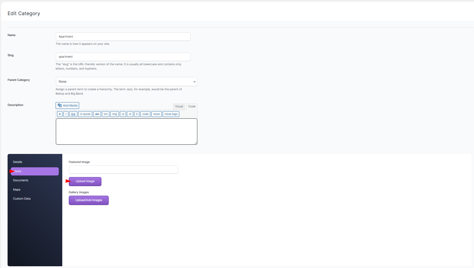Insert code tag using the code button
The image size is (474, 268).
tap(145, 114)
